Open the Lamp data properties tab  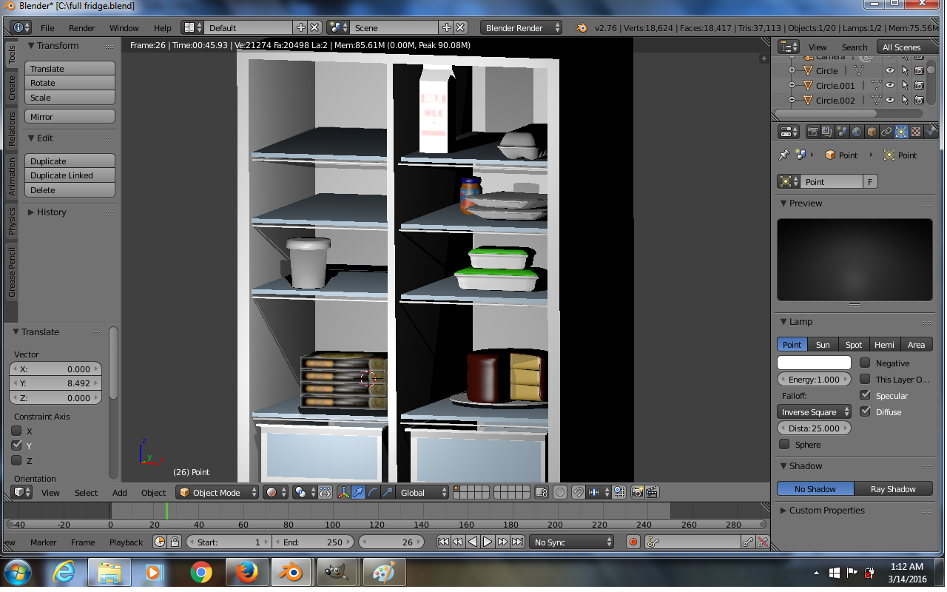(x=901, y=132)
